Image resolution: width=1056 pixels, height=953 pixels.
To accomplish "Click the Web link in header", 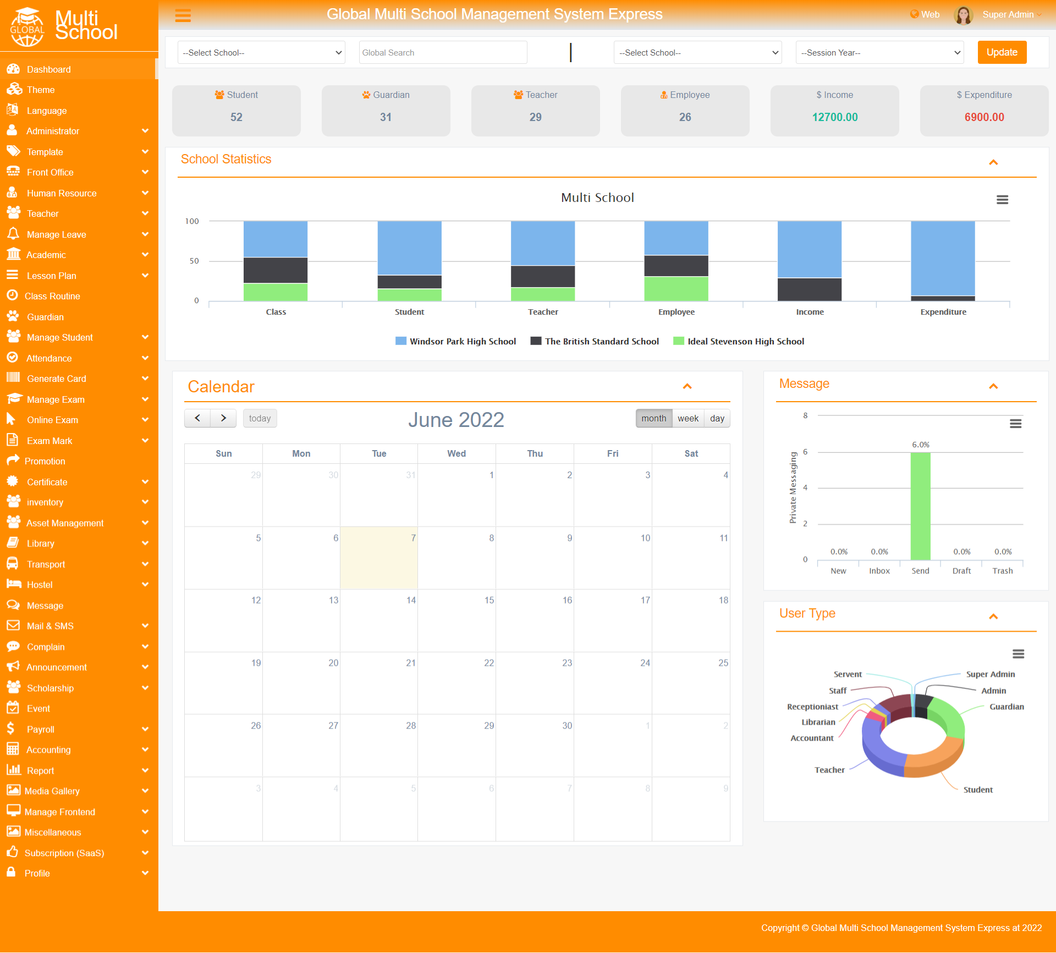I will [x=925, y=14].
